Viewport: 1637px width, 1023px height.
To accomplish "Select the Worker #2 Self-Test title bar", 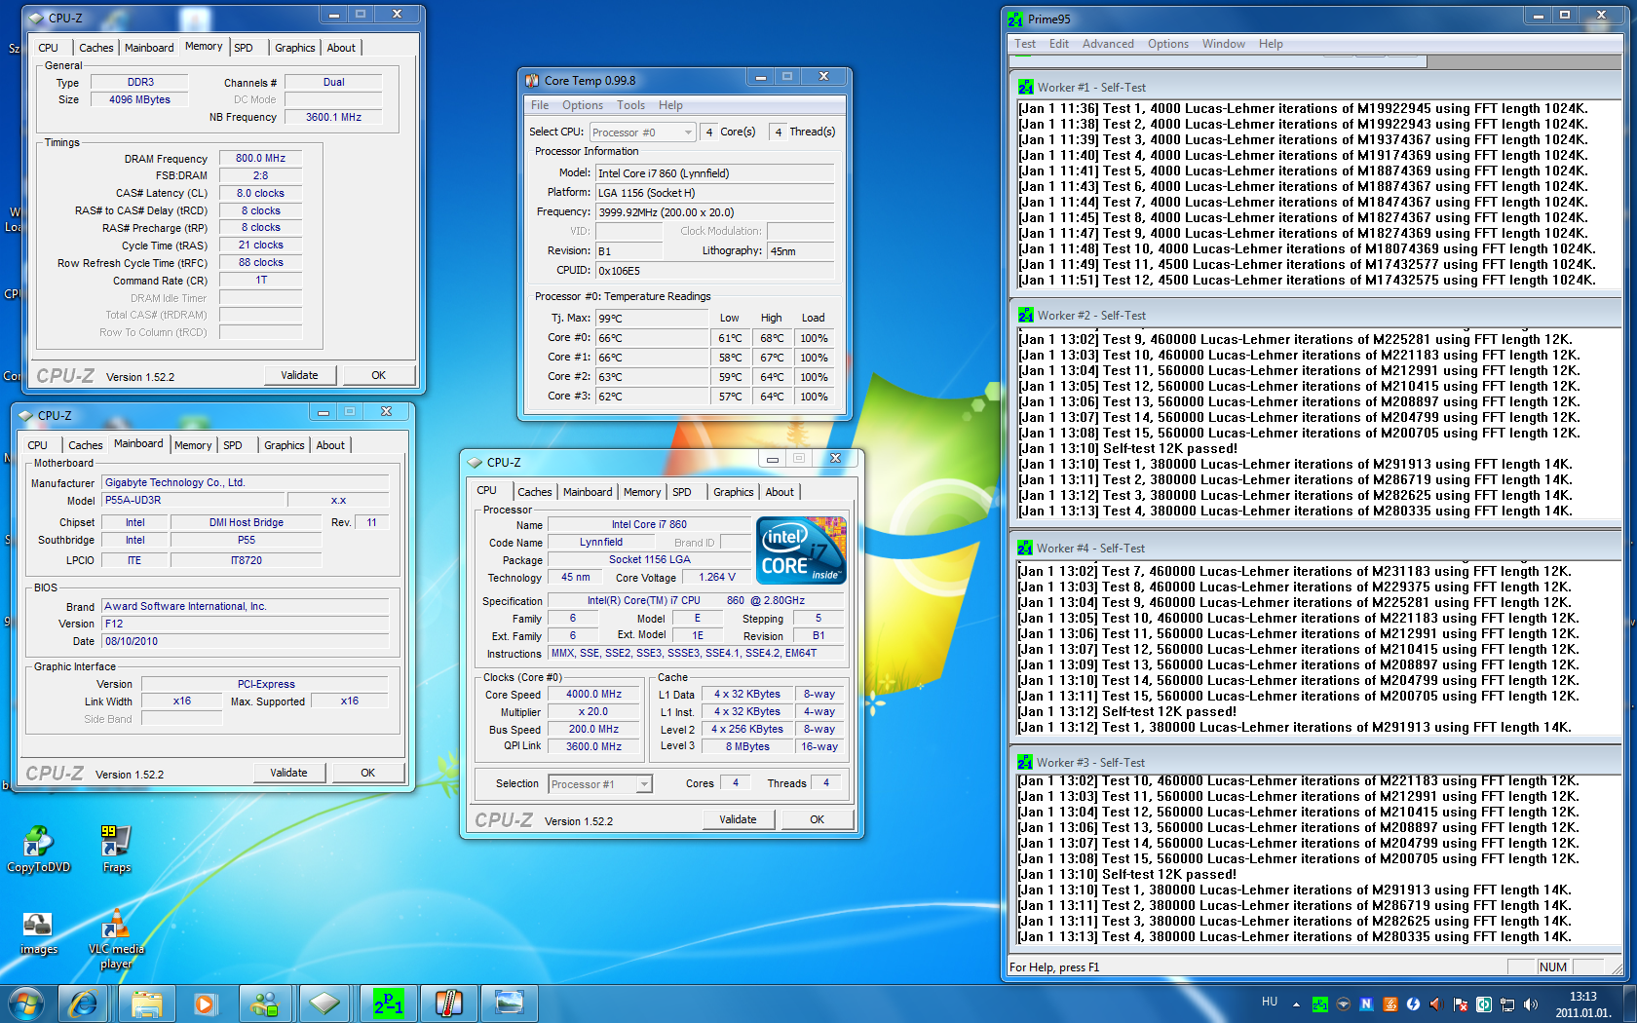I will tap(1315, 315).
